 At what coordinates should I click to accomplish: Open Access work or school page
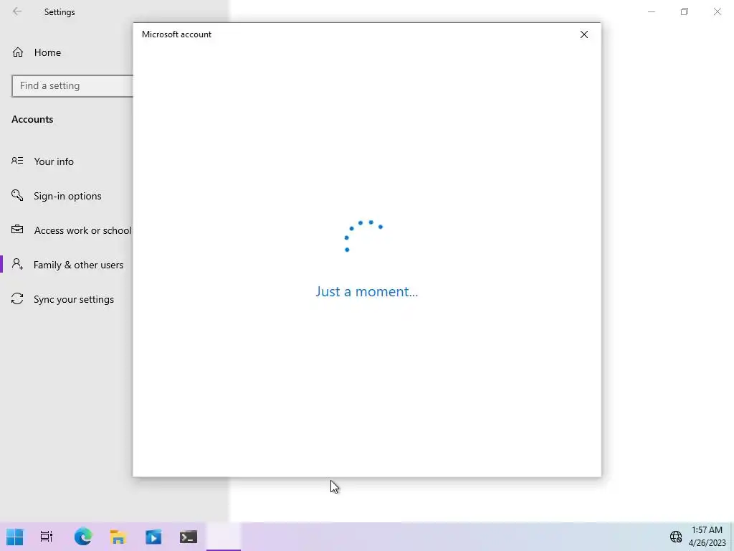point(67,230)
